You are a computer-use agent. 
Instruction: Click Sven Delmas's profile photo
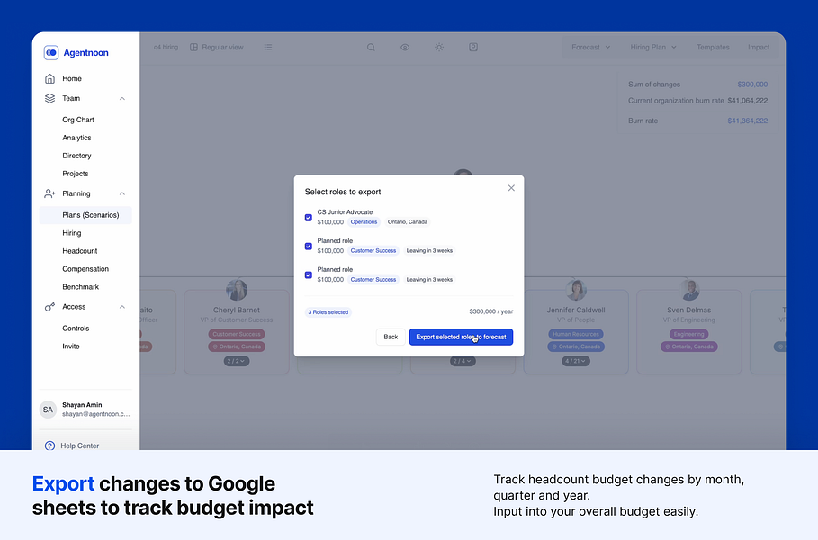tap(689, 290)
